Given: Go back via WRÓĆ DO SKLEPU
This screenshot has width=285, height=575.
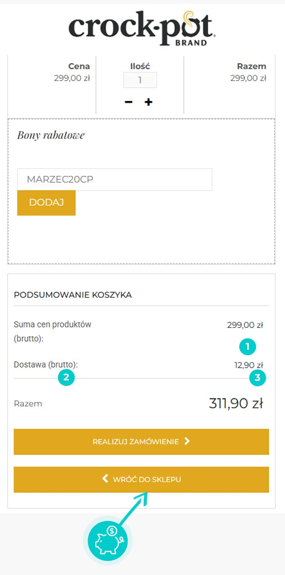Looking at the screenshot, I should 141,480.
